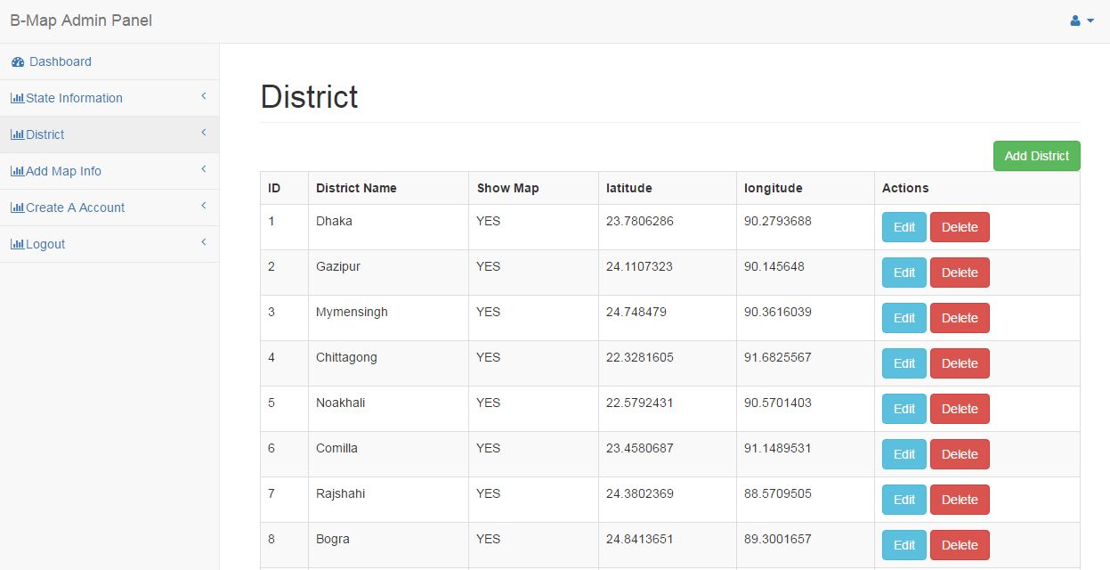The width and height of the screenshot is (1110, 570).
Task: Click the green Add District button
Action: (1037, 156)
